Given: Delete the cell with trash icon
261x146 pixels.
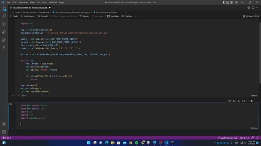Looking at the screenshot, I should (252, 101).
